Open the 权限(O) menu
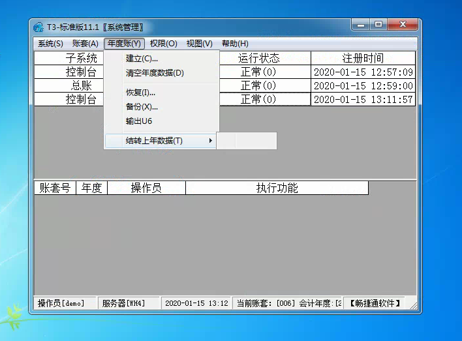 (164, 44)
